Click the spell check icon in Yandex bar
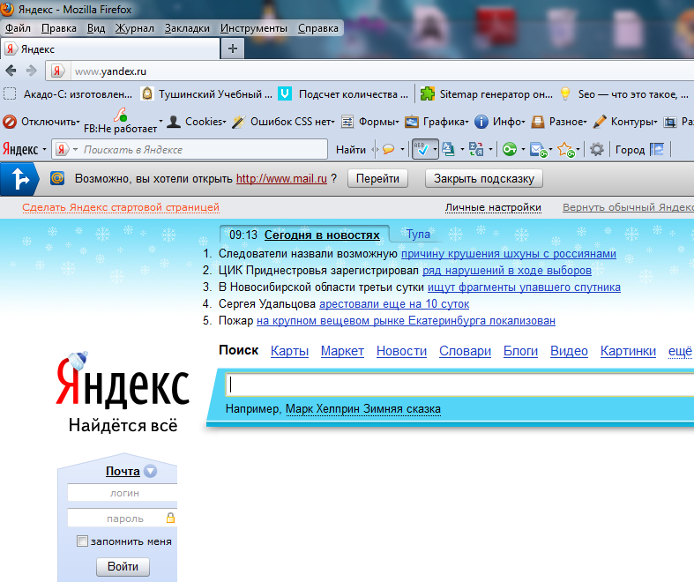The height and width of the screenshot is (582, 694). coord(422,150)
